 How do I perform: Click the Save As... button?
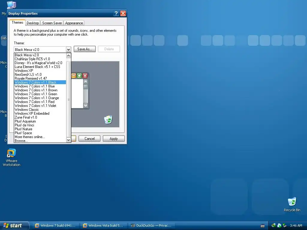(85, 49)
